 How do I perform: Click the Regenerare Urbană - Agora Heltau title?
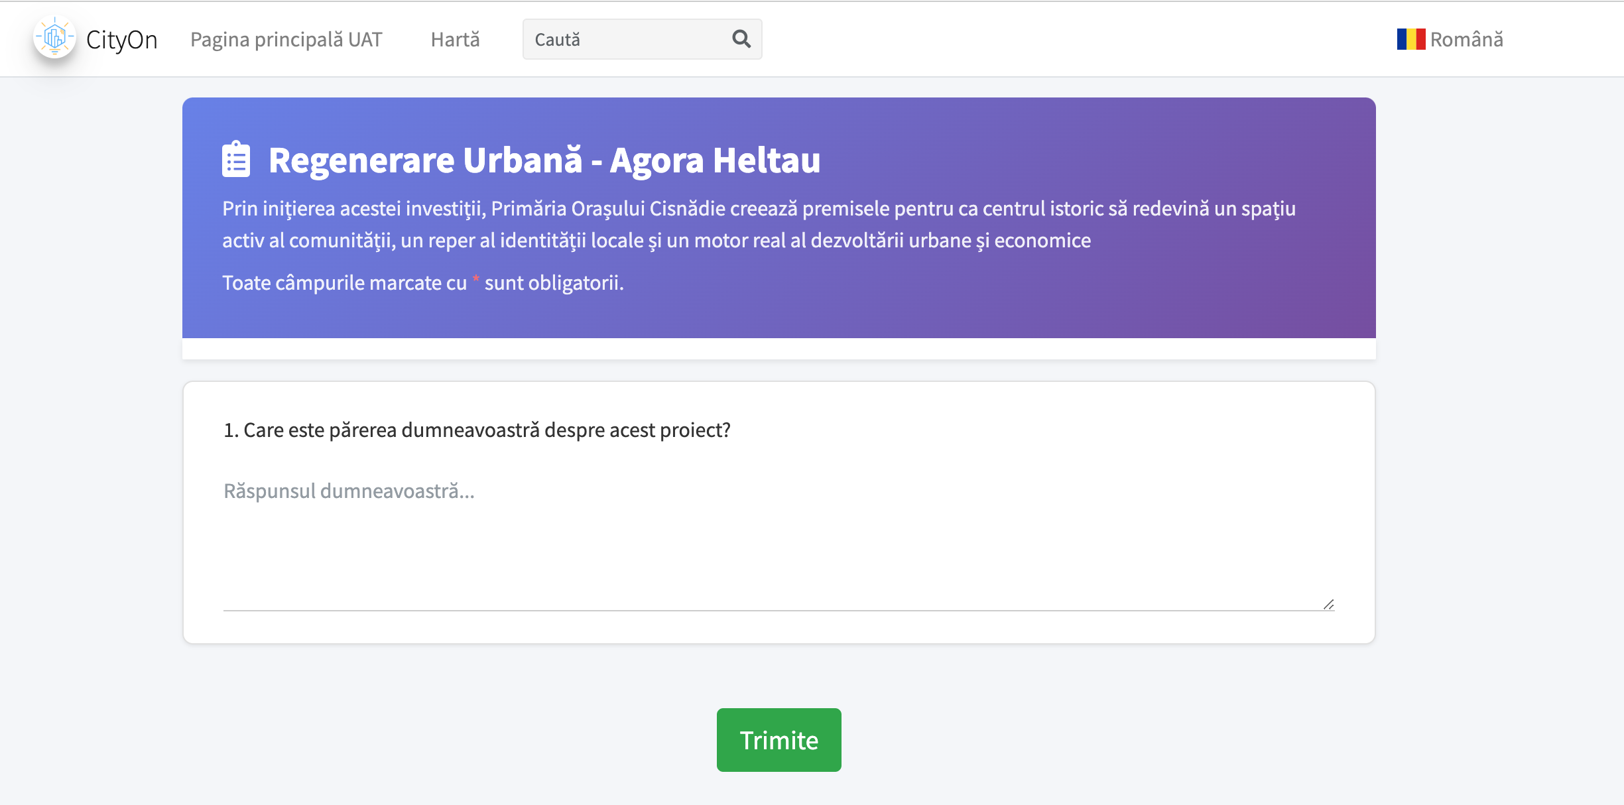[544, 160]
